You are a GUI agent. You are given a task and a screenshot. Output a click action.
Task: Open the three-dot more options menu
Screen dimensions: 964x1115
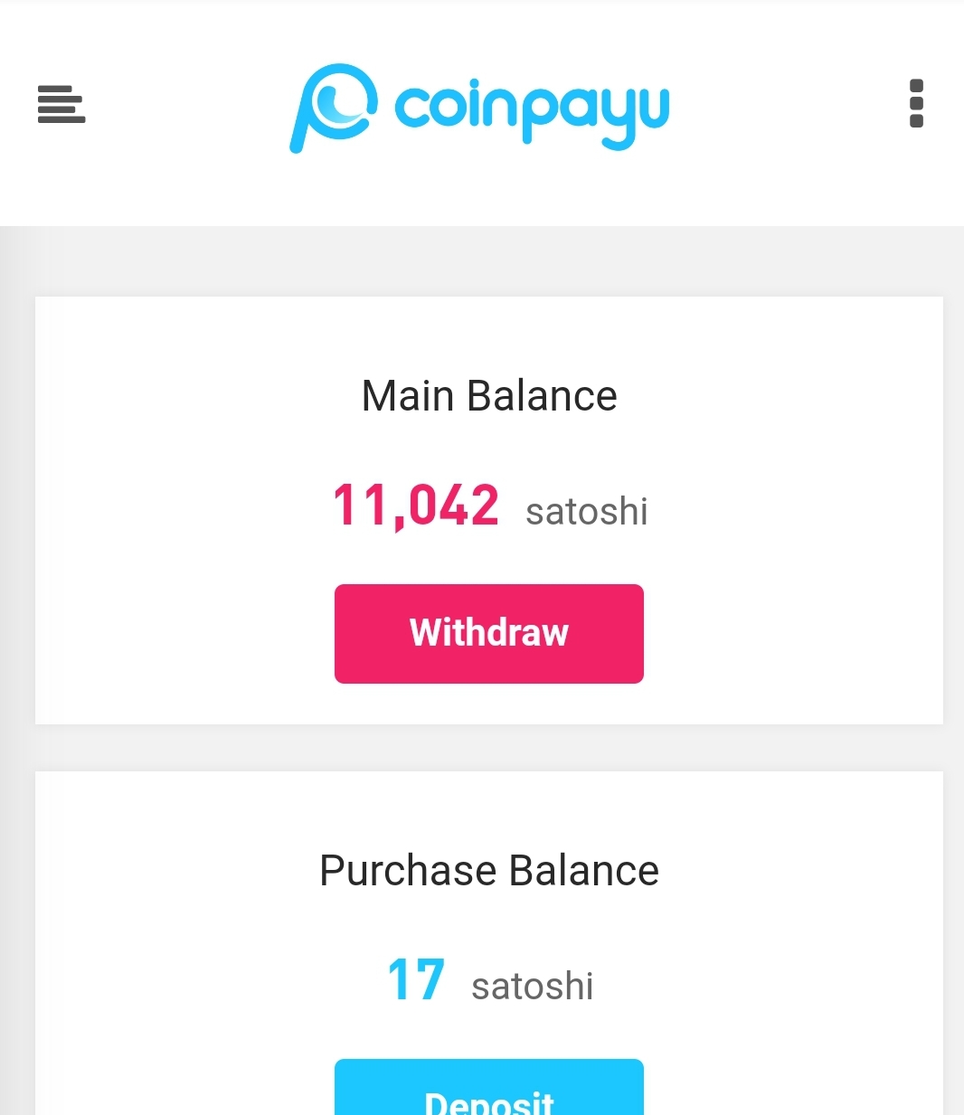pos(916,104)
